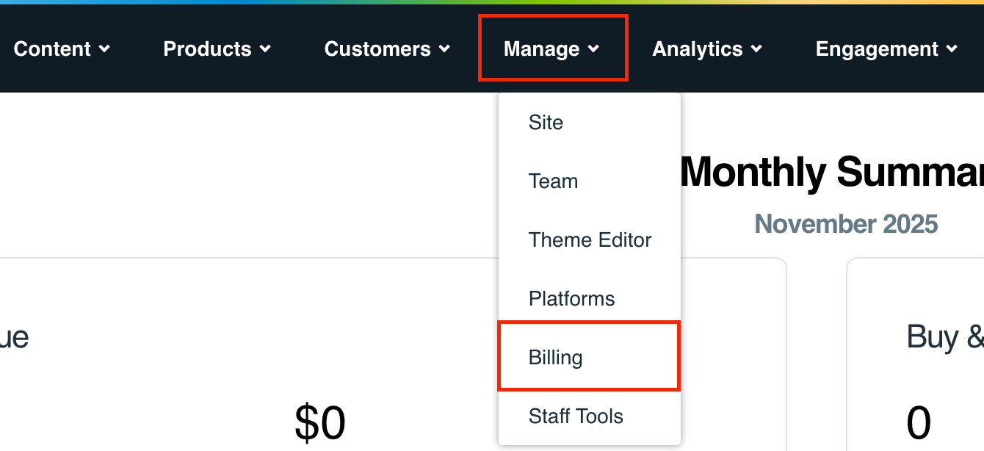Open the Customers menu

coord(377,48)
